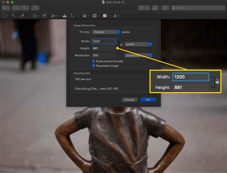Expand the Highlight pen color arrow
Screen dimensions: 227x173
click(148, 8)
